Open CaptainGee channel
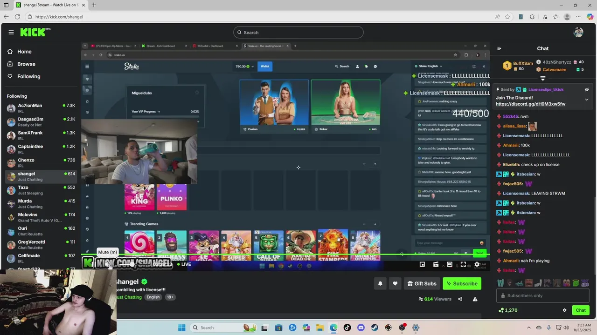 pos(41,149)
